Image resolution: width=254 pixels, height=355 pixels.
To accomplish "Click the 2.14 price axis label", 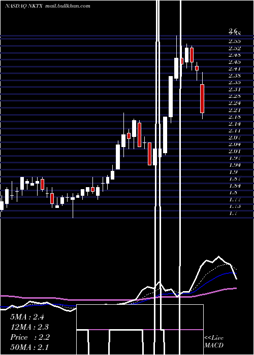I will pyautogui.click(x=235, y=124).
